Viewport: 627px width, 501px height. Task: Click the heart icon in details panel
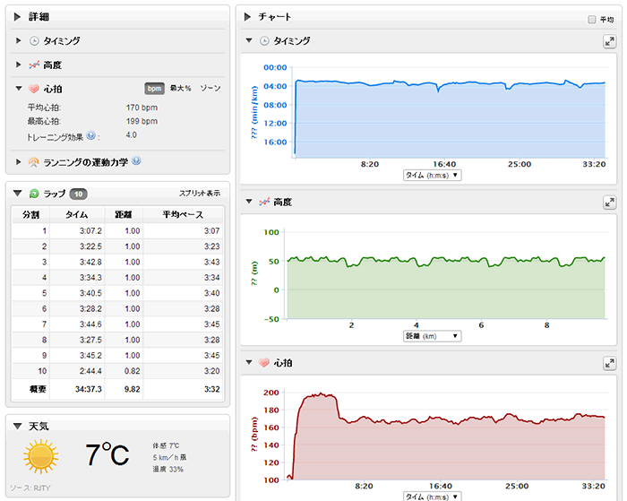(x=34, y=89)
